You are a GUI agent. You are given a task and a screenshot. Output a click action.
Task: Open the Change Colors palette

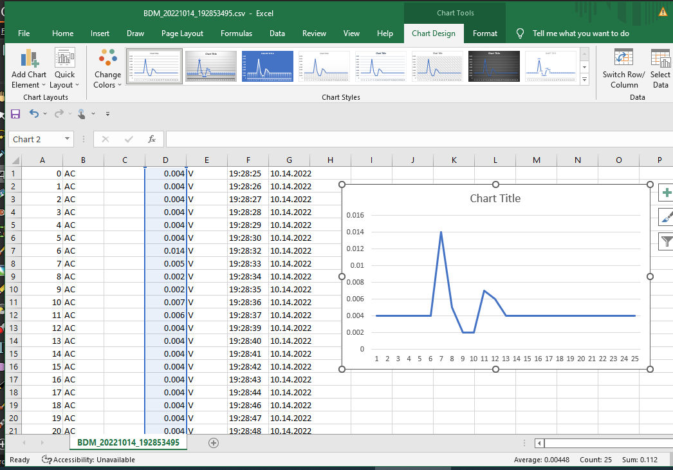pos(107,69)
